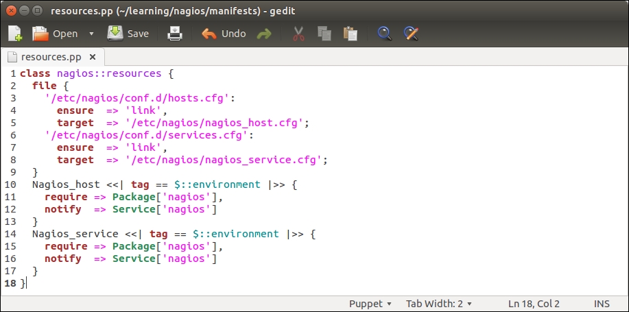The height and width of the screenshot is (312, 629).
Task: Click the Print icon
Action: 175,34
